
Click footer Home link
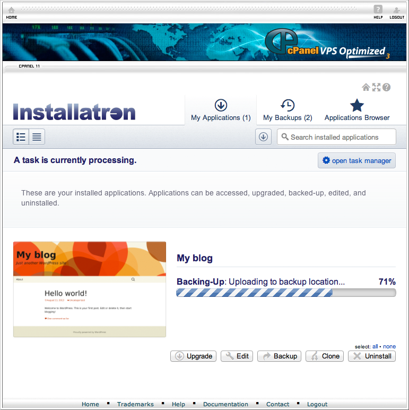tap(90, 404)
